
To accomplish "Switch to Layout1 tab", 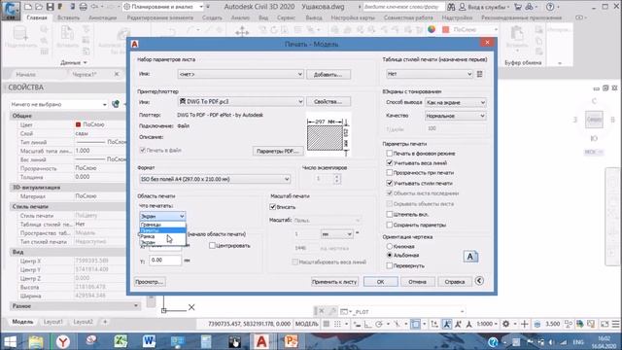I will click(x=52, y=322).
